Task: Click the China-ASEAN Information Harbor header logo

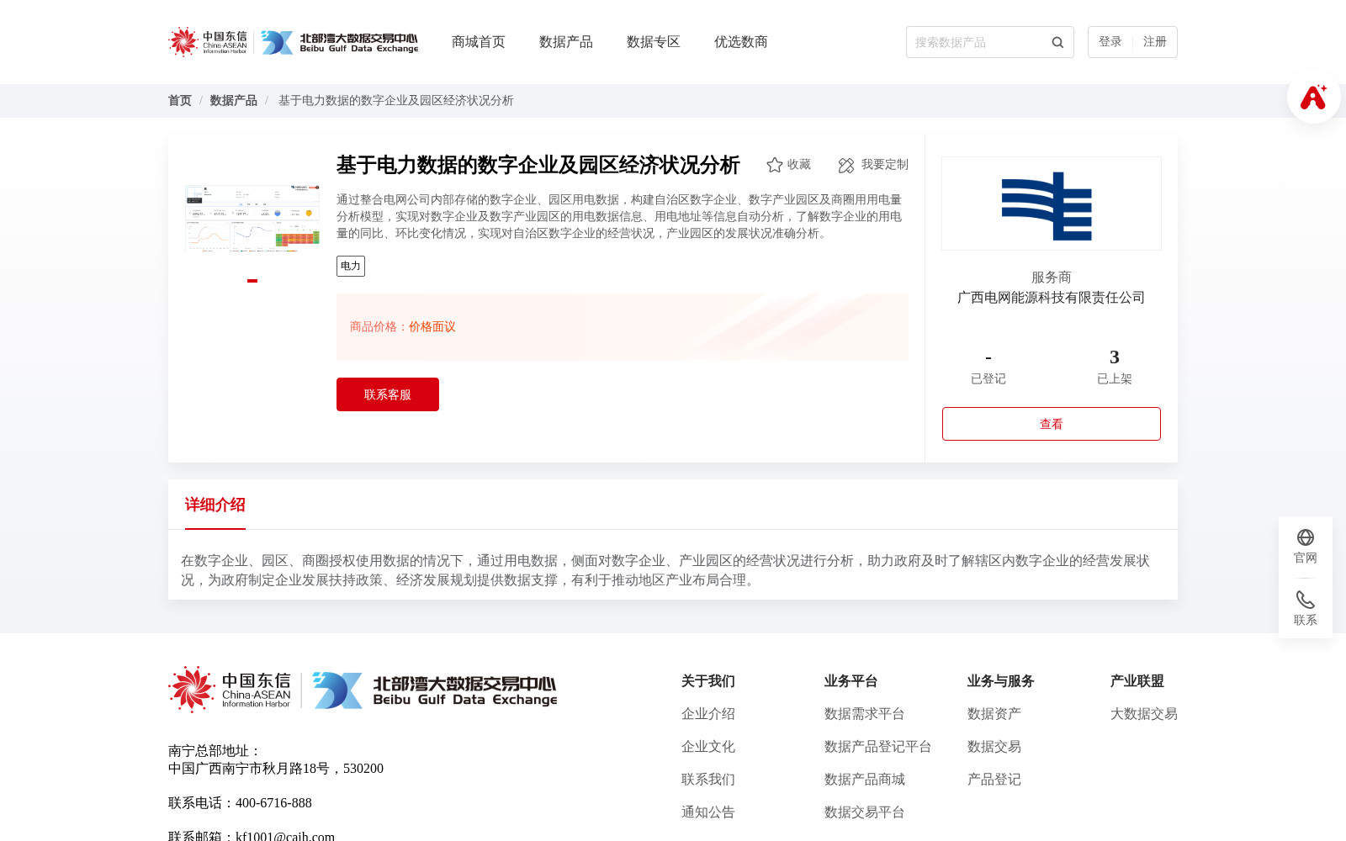Action: point(208,42)
